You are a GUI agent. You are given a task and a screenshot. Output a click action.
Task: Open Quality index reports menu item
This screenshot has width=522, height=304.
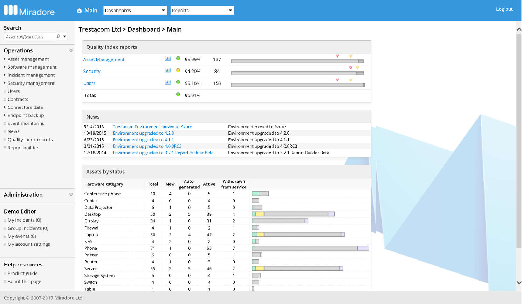pyautogui.click(x=30, y=140)
